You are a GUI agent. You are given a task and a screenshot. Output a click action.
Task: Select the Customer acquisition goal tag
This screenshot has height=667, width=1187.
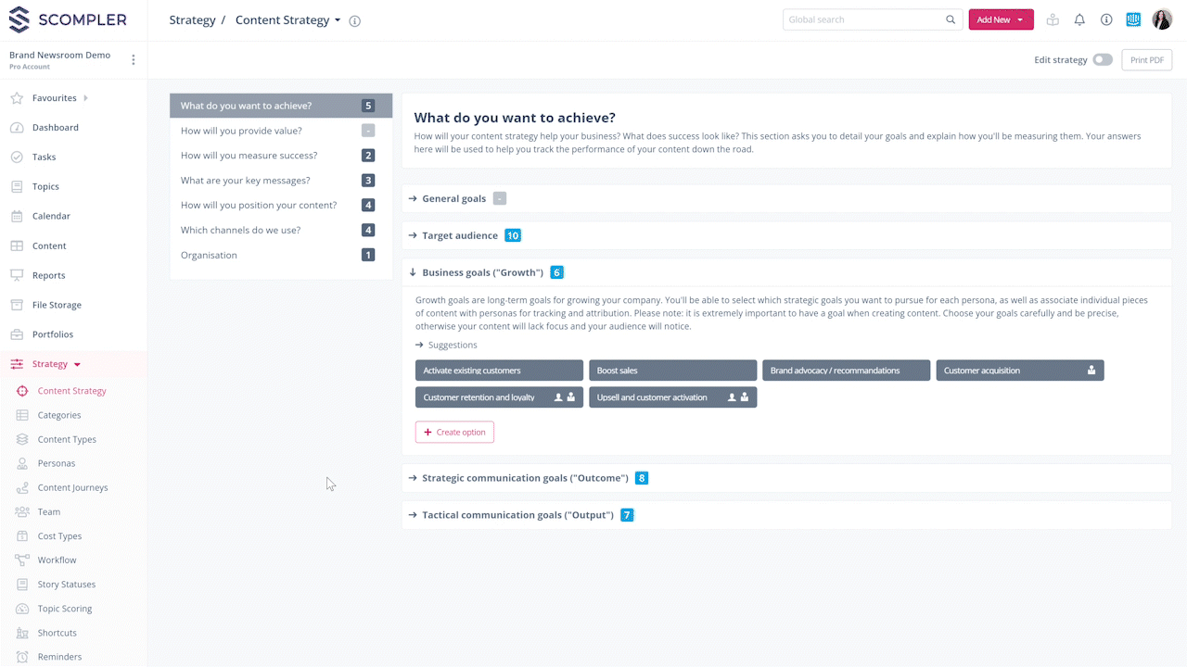[1019, 371]
